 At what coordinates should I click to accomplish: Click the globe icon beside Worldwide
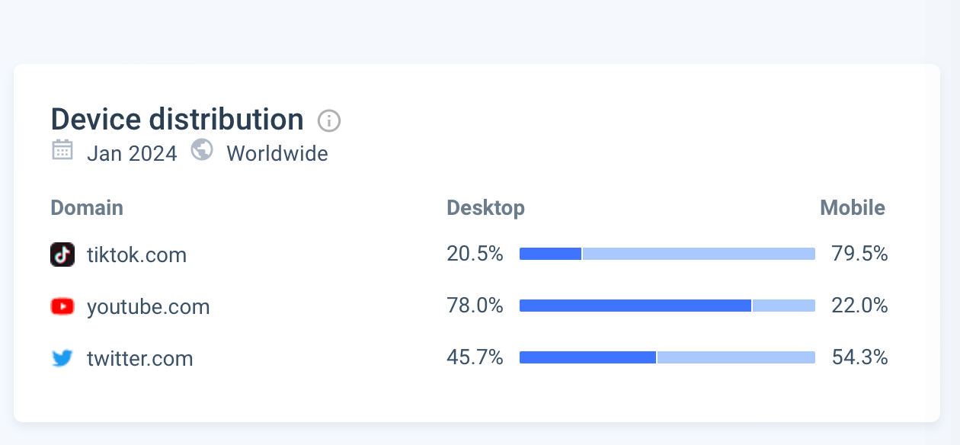click(x=202, y=150)
